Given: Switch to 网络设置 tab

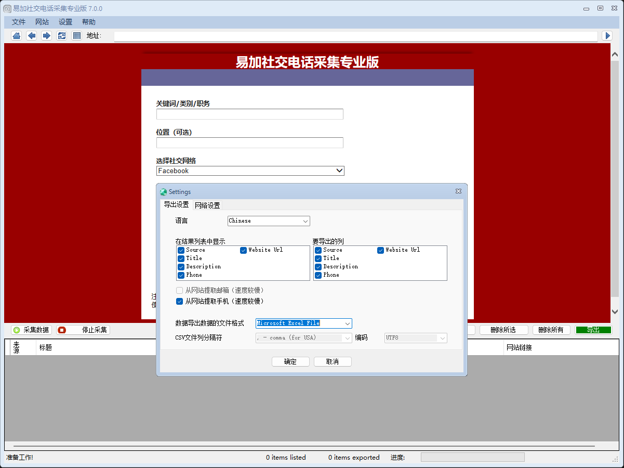Looking at the screenshot, I should tap(207, 205).
